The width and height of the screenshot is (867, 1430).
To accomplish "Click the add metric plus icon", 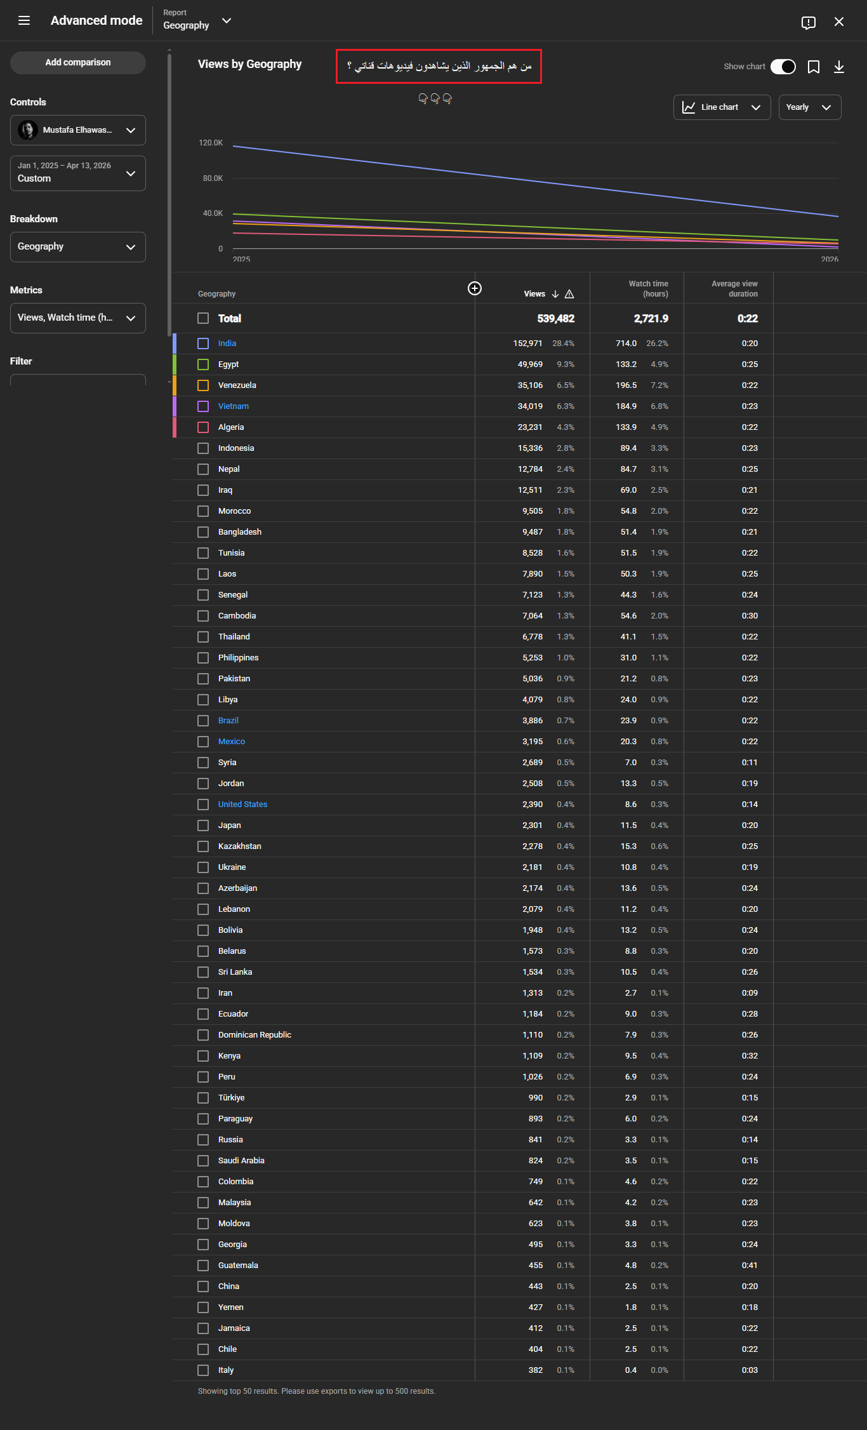I will [474, 289].
